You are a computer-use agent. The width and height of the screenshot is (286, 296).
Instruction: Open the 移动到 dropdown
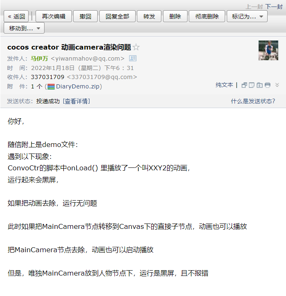point(24,28)
